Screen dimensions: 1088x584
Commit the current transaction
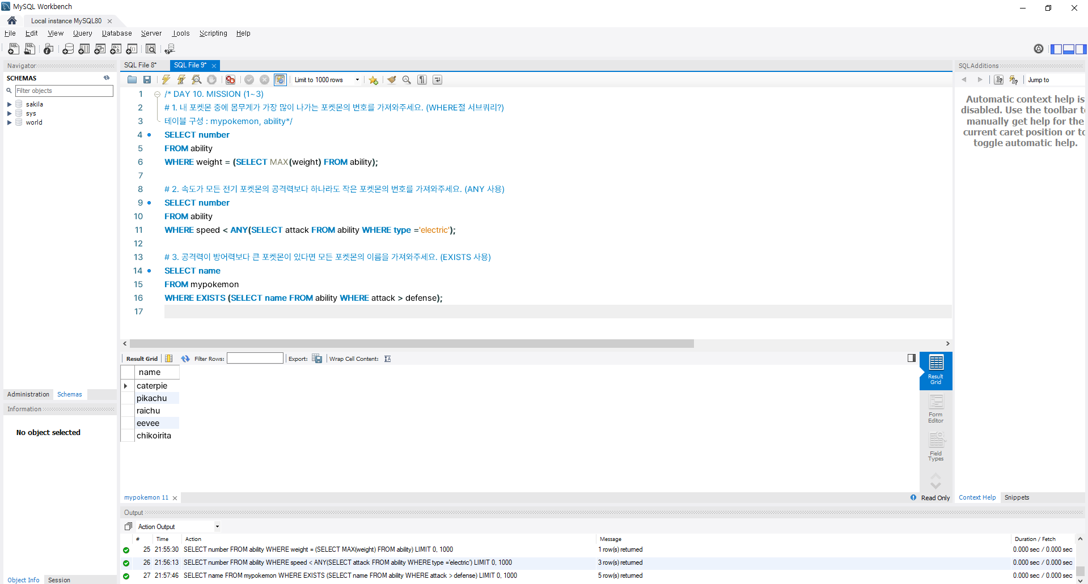[x=249, y=80]
